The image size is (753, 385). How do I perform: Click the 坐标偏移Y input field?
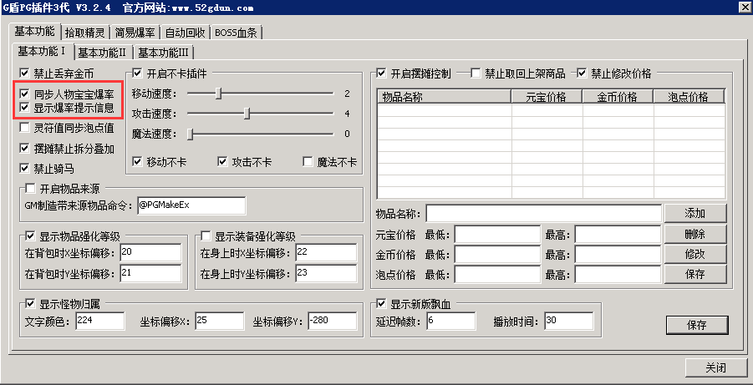tap(333, 321)
